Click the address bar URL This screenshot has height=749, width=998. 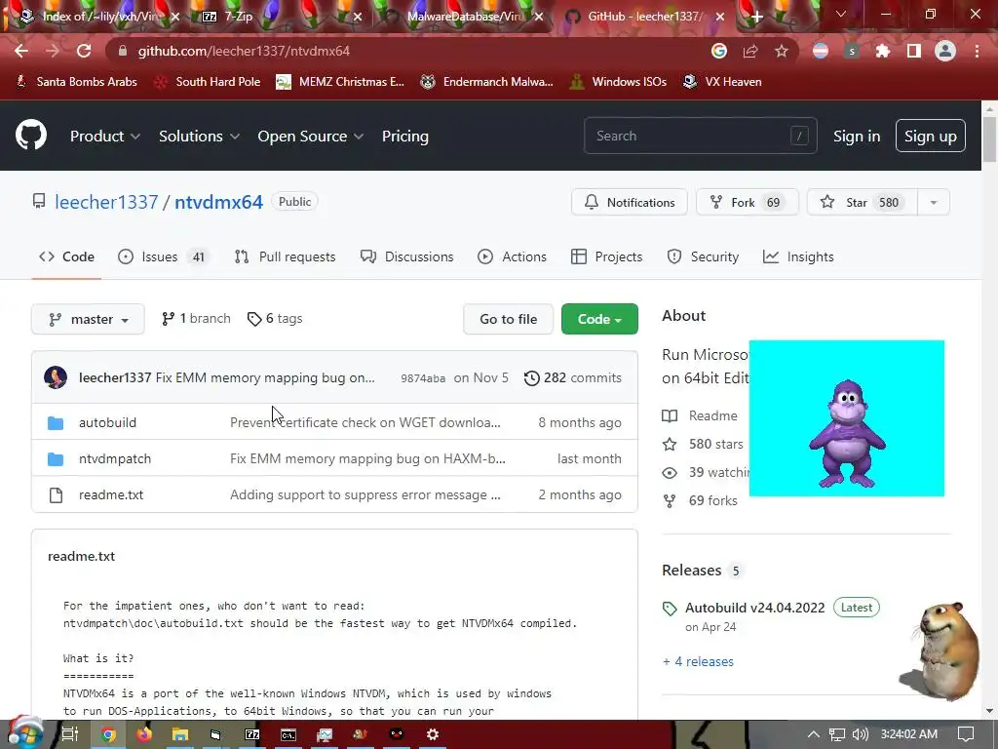(244, 51)
